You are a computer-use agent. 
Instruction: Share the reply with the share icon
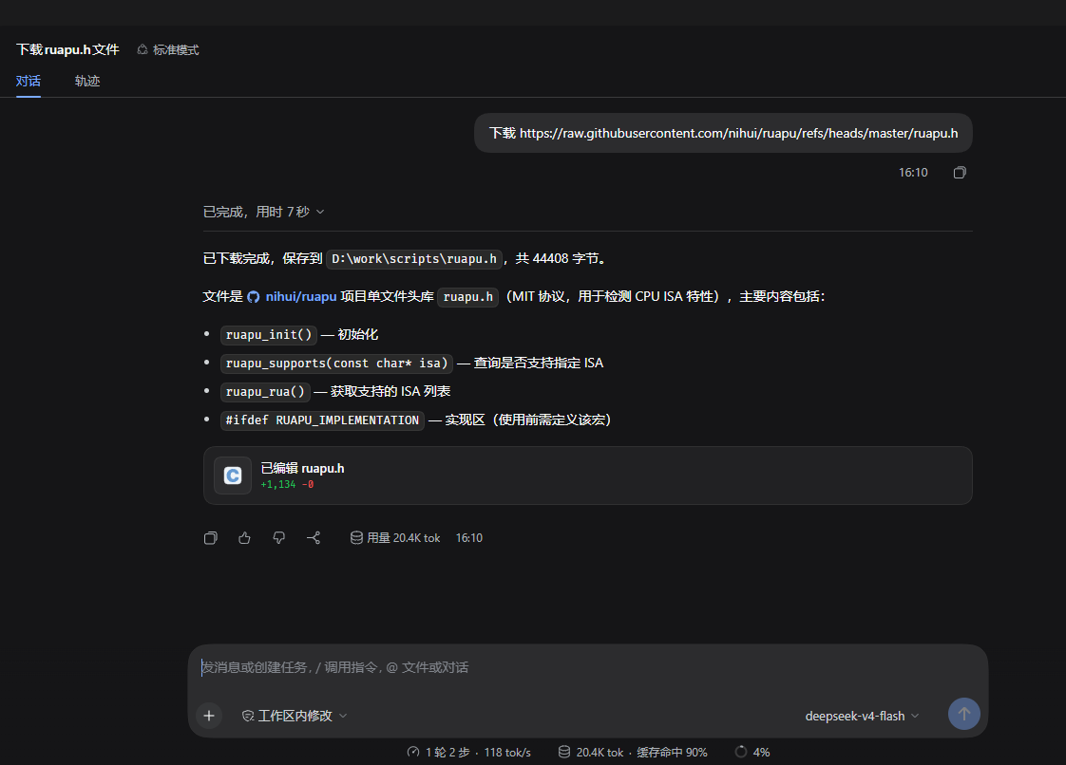pyautogui.click(x=314, y=538)
